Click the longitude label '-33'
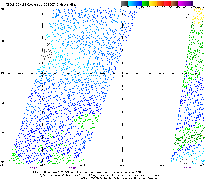This screenshot has height=180, width=205. tap(163, 165)
